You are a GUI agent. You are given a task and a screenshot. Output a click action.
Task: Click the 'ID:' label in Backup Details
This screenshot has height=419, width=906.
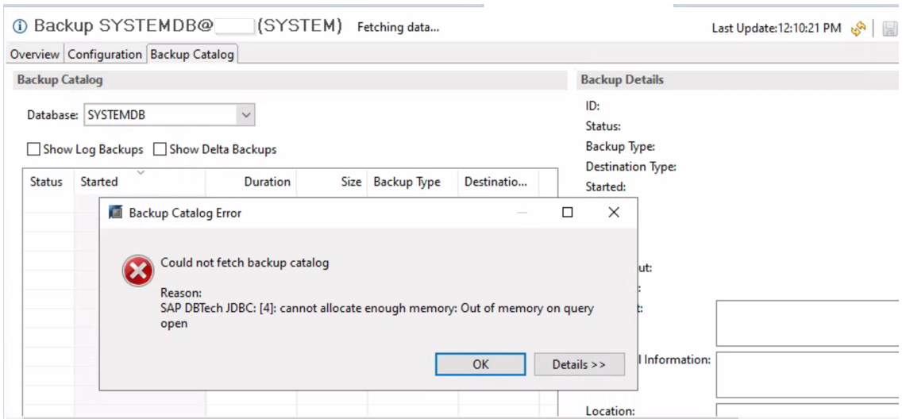(x=592, y=106)
